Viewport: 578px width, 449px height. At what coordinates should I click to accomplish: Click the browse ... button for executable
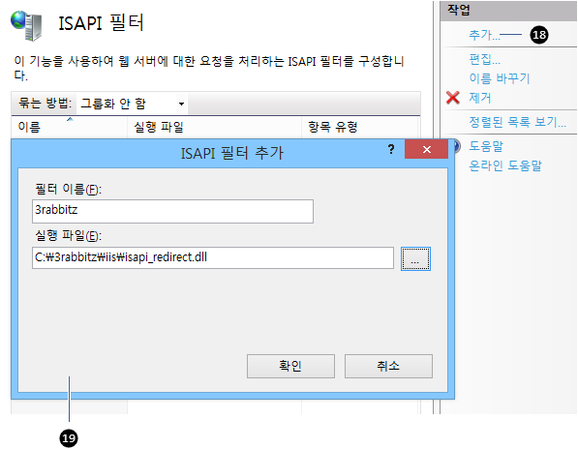(415, 258)
